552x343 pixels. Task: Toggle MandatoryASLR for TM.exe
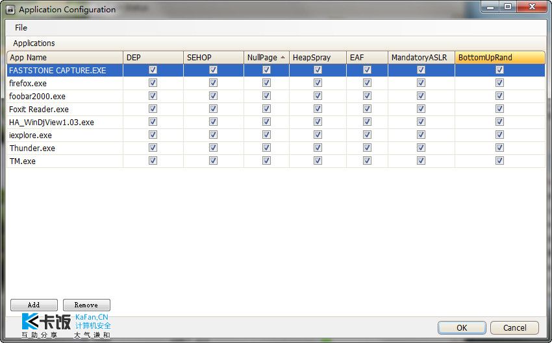click(421, 161)
